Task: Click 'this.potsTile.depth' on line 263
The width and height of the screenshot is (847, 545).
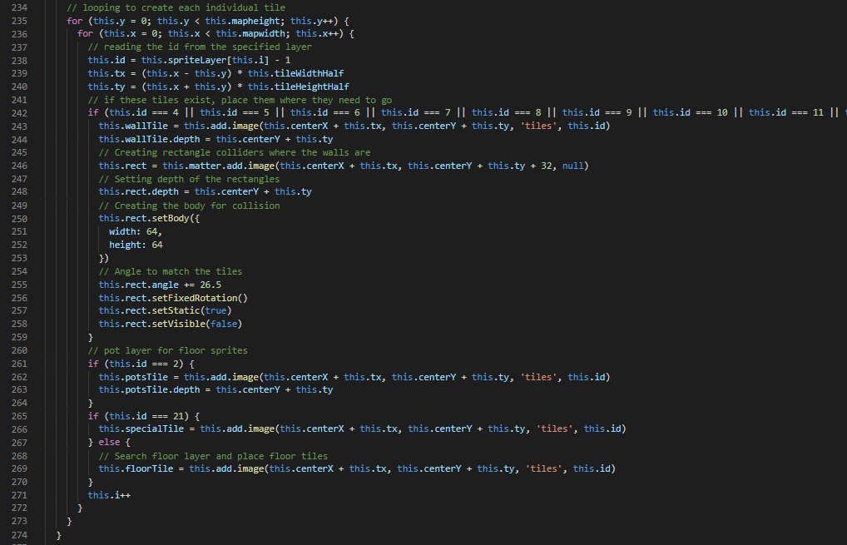Action: [x=149, y=390]
